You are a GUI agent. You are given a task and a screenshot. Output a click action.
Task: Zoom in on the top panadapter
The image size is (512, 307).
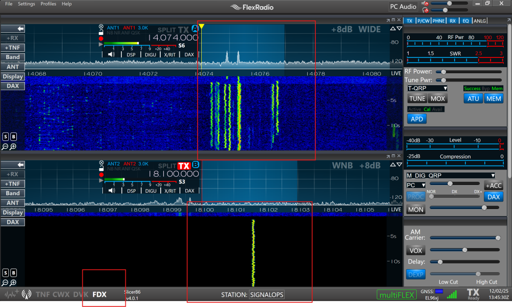(x=13, y=147)
